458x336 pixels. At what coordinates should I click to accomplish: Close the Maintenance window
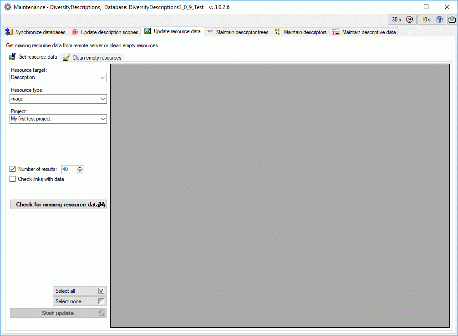[x=447, y=7]
